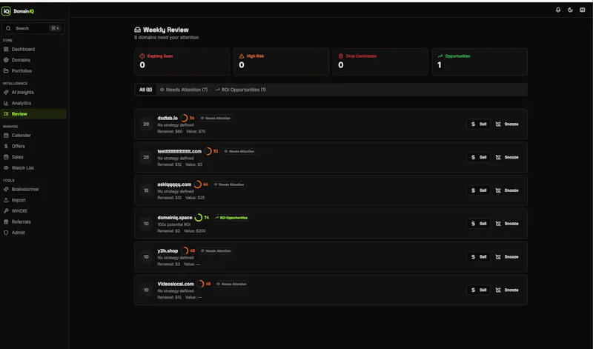Focus the Search field in sidebar
Viewport: 593px width, 349px height.
(33, 28)
